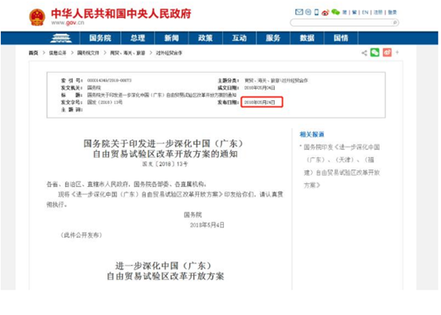
Task: Click the Weibo icon in top header
Action: point(325,13)
